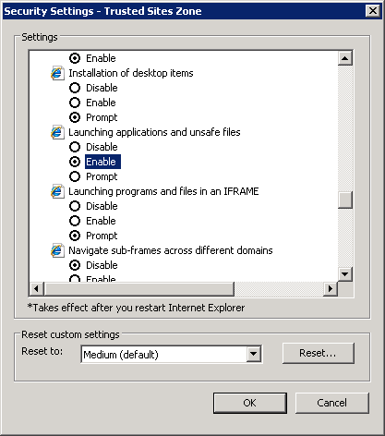Select Disable for Launching programs in an IFRAME
The height and width of the screenshot is (436, 385).
click(75, 206)
